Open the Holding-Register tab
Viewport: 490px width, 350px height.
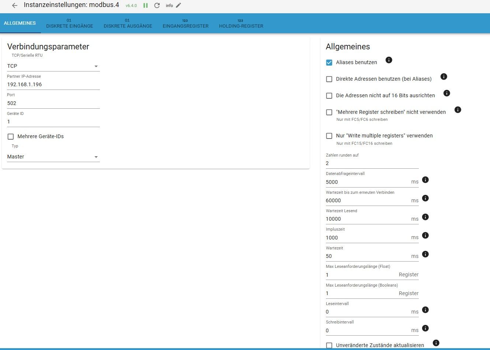[241, 24]
